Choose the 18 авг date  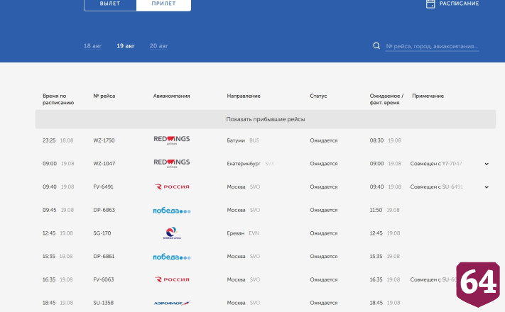pyautogui.click(x=92, y=46)
